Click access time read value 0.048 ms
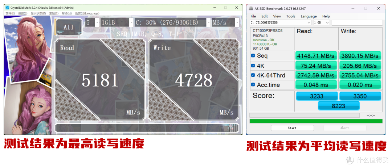The image size is (392, 168). [x=316, y=85]
